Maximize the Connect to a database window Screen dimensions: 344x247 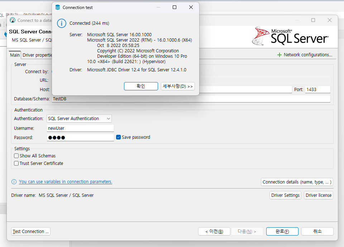click(x=313, y=20)
